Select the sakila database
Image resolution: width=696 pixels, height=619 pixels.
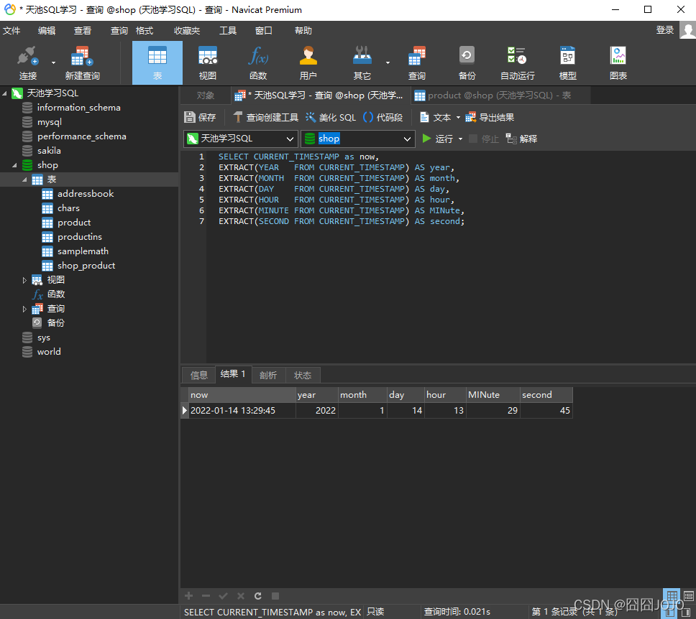tap(49, 151)
